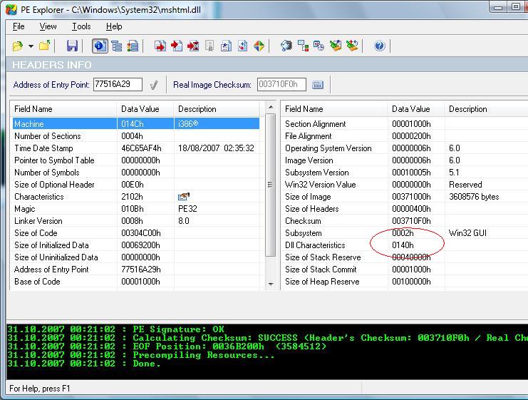
Task: Select the Checksum field name in the table
Action: pyautogui.click(x=303, y=221)
